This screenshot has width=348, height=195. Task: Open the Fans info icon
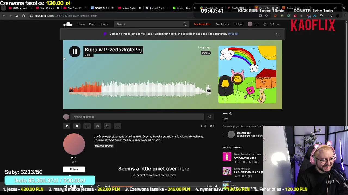tap(231, 113)
